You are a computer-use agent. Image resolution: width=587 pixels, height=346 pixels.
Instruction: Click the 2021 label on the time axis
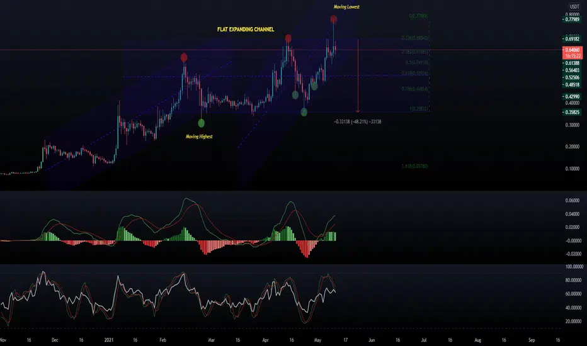click(108, 340)
